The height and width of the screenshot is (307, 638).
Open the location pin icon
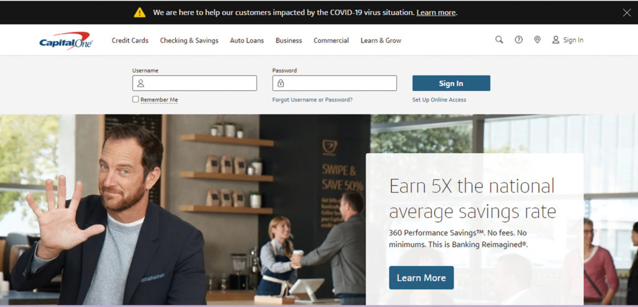pyautogui.click(x=537, y=40)
